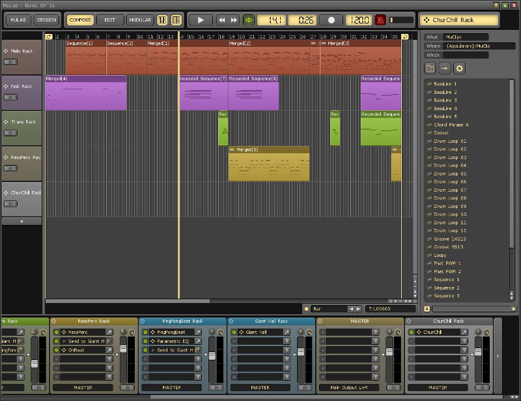Open browser settings gear icon
This screenshot has height=401, width=521.
point(459,68)
